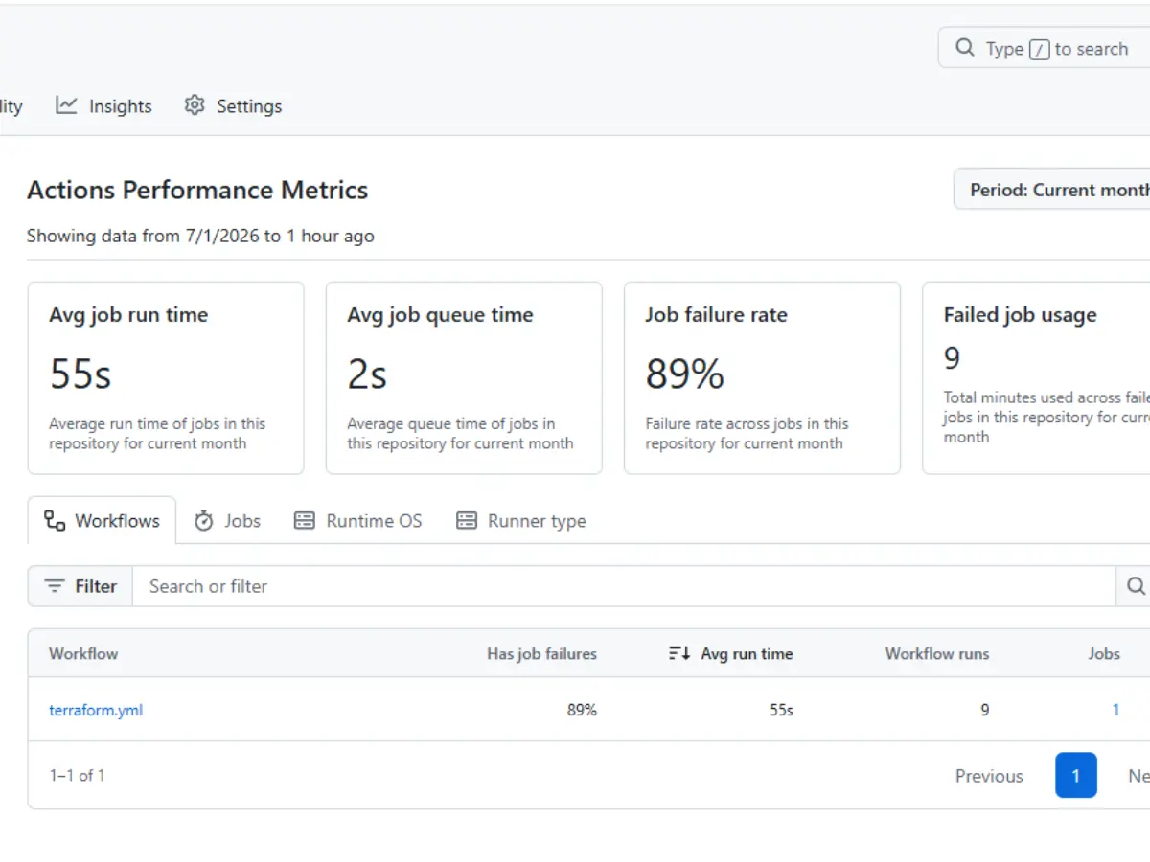This screenshot has height=862, width=1150.
Task: Click the Jobs stopwatch icon
Action: click(203, 521)
